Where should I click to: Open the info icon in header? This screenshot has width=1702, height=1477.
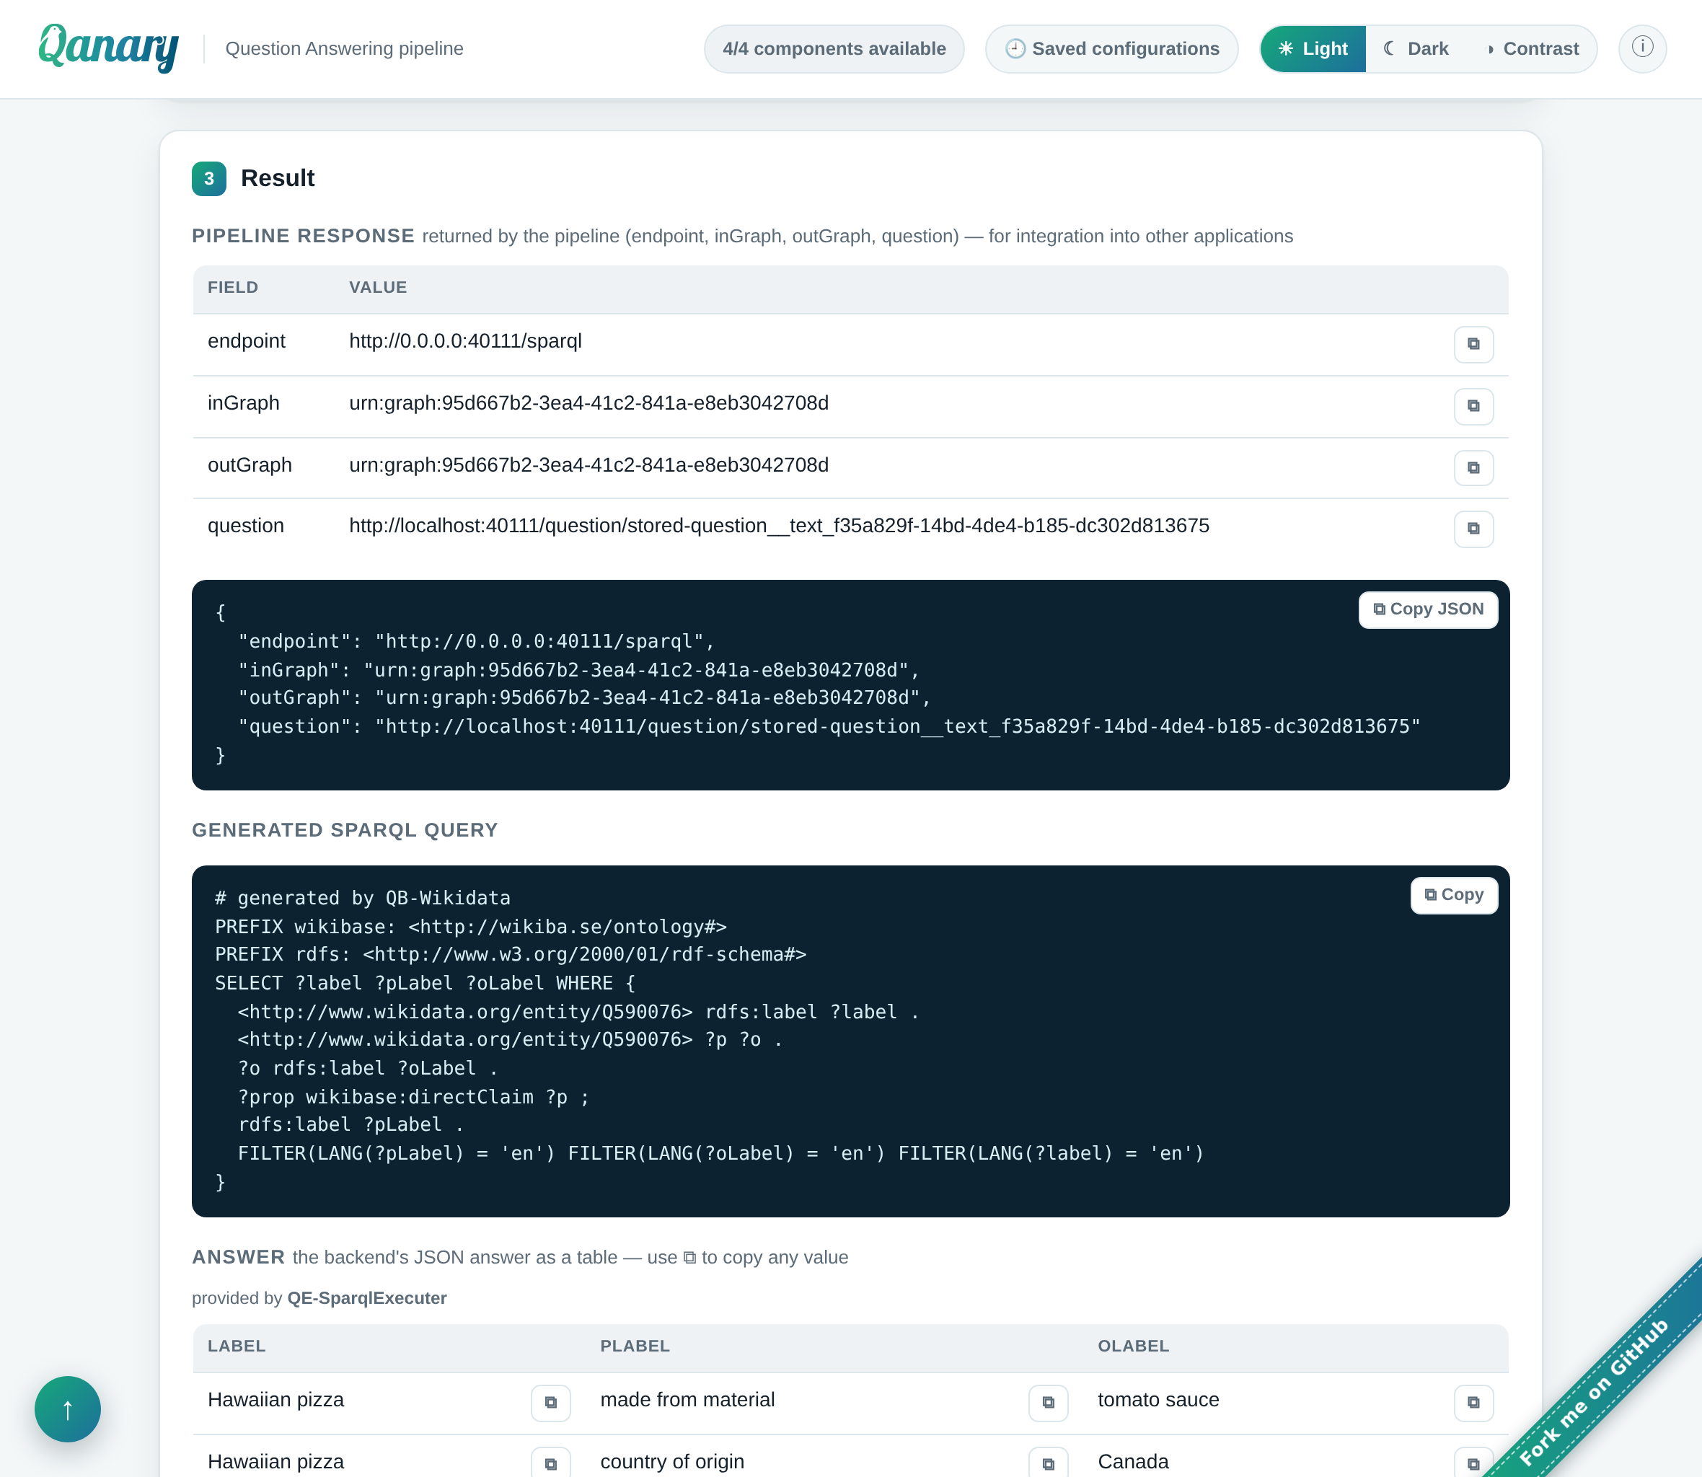click(1642, 48)
